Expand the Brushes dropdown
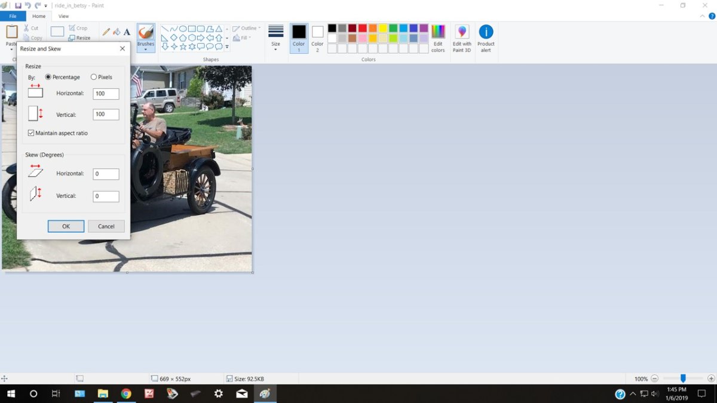 point(146,50)
